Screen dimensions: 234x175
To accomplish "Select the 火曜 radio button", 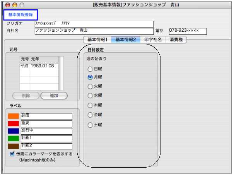I will click(x=90, y=86).
